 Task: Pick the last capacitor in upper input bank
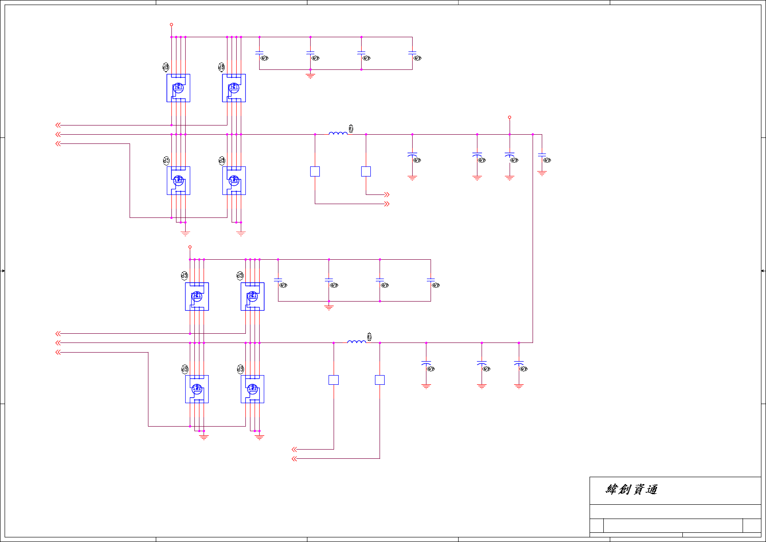point(412,53)
